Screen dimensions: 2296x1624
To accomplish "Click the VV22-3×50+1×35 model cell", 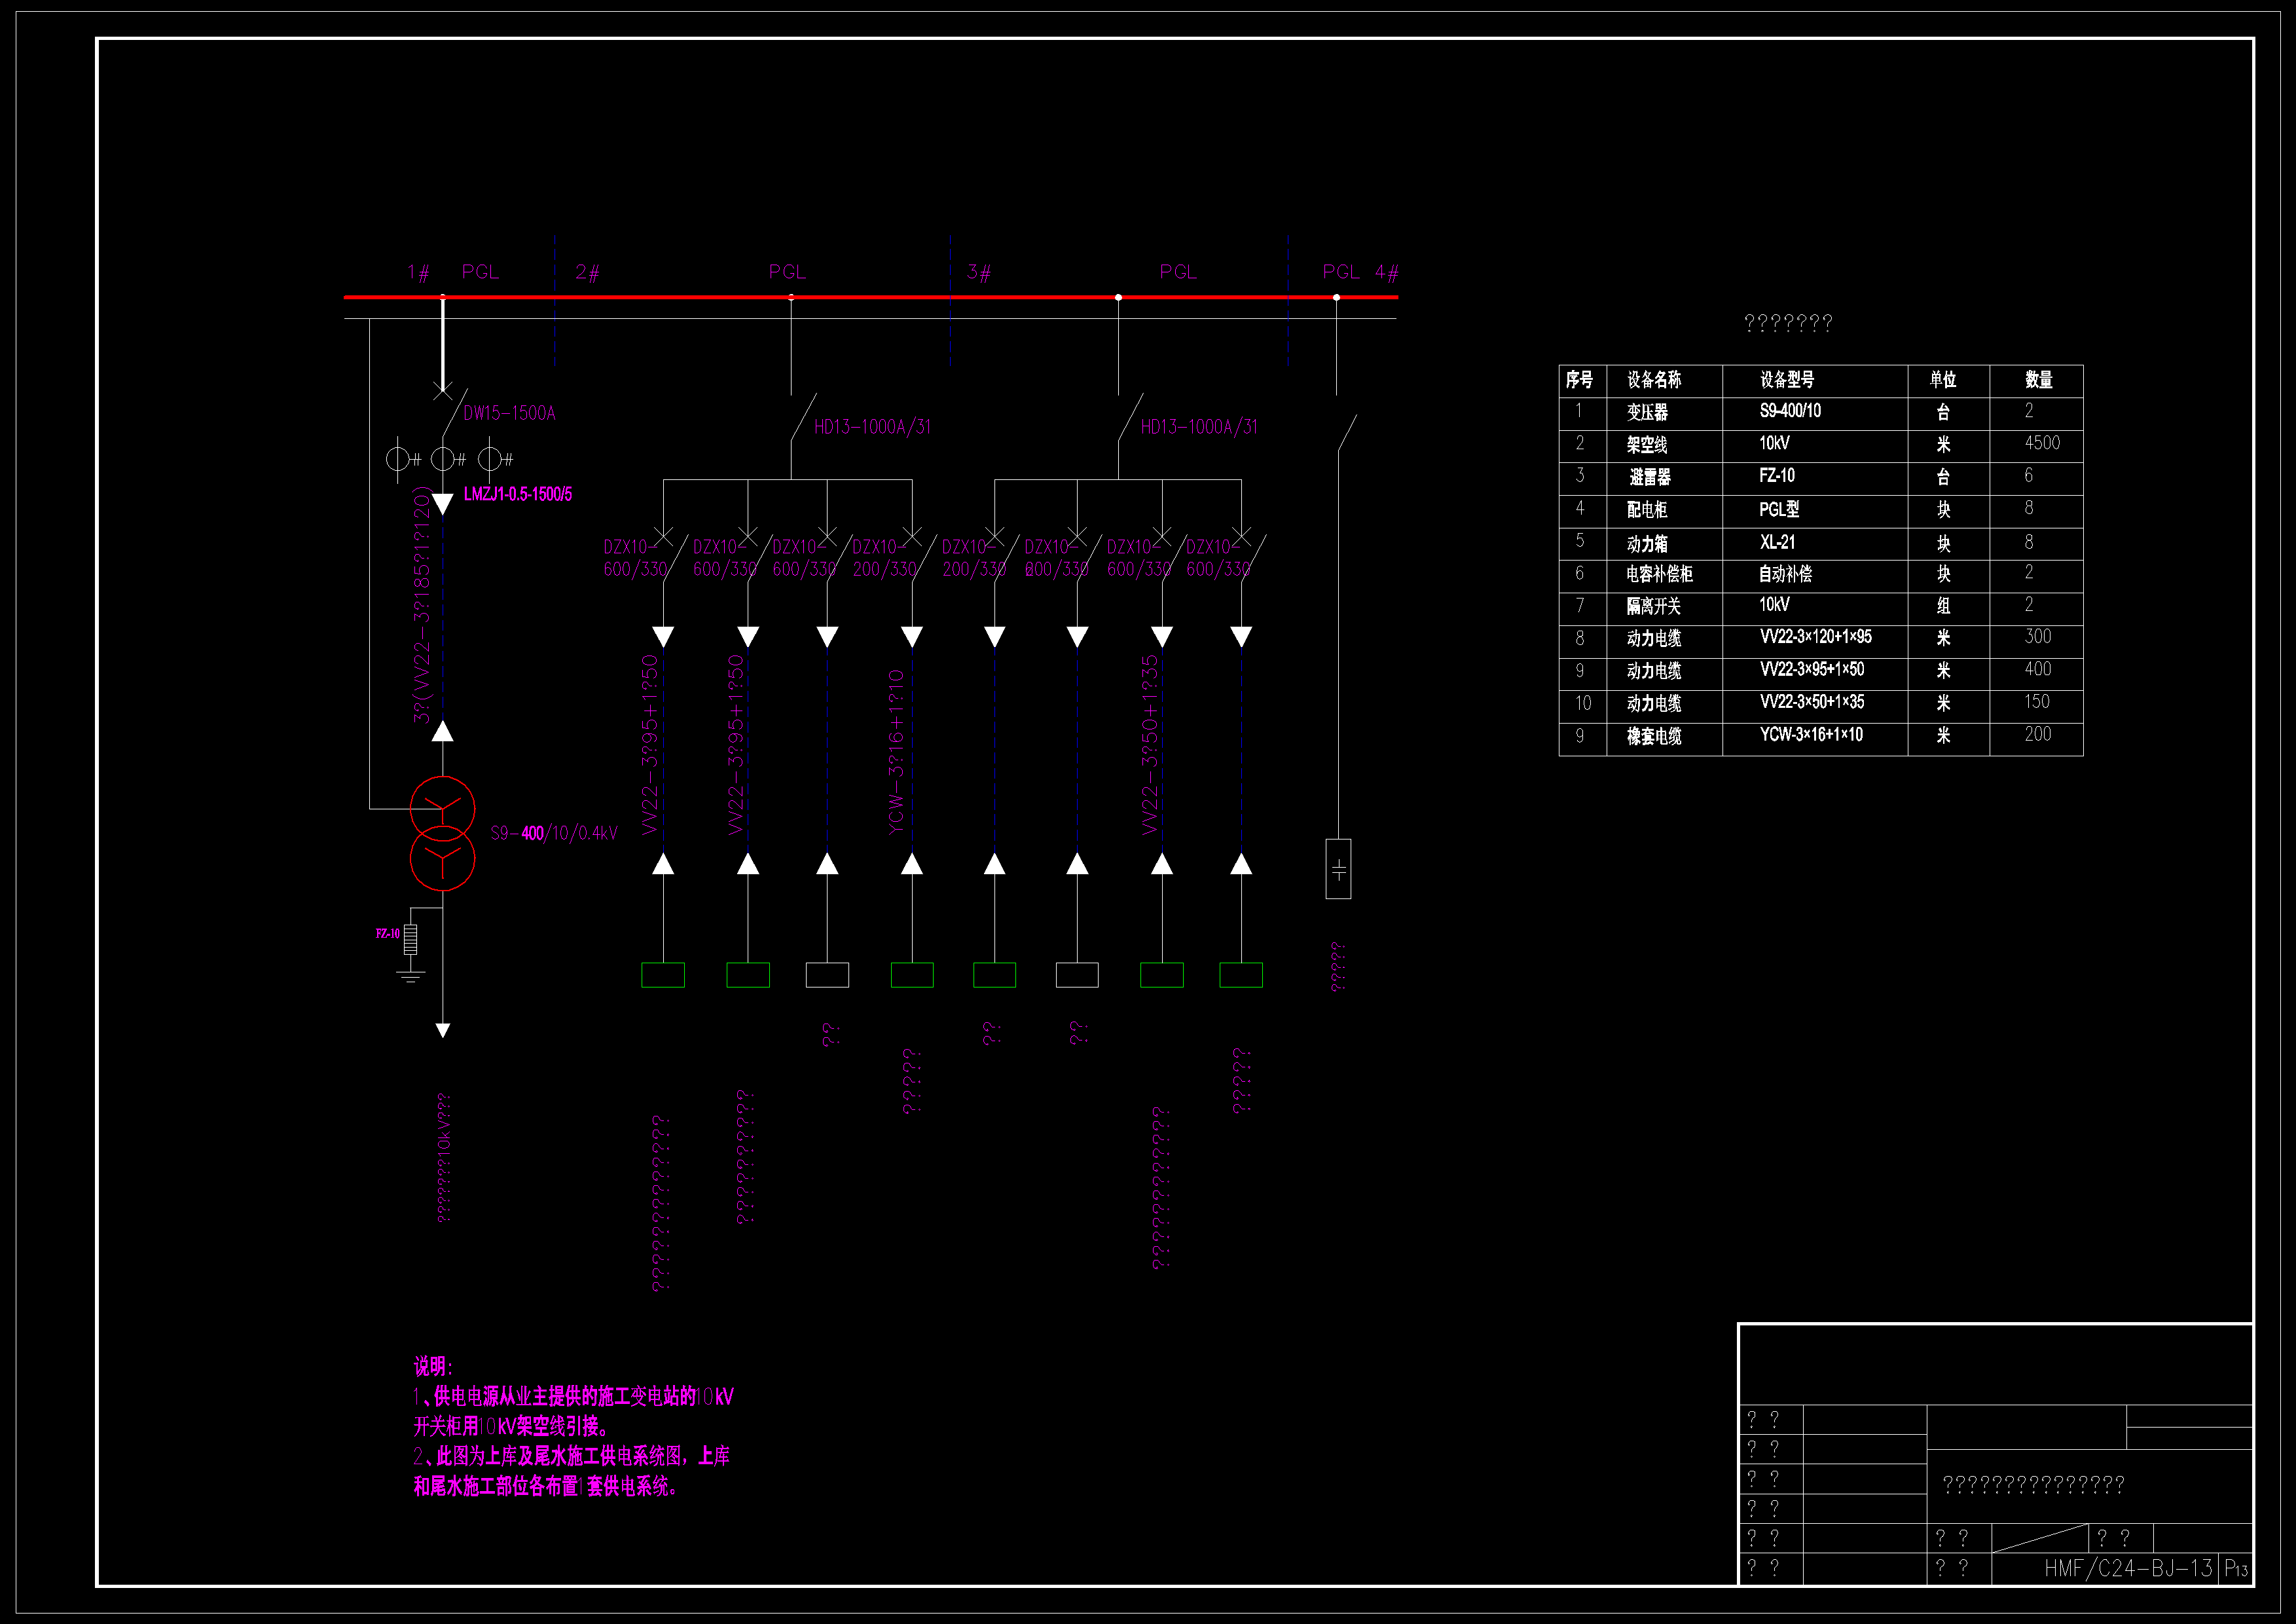I will [1812, 702].
